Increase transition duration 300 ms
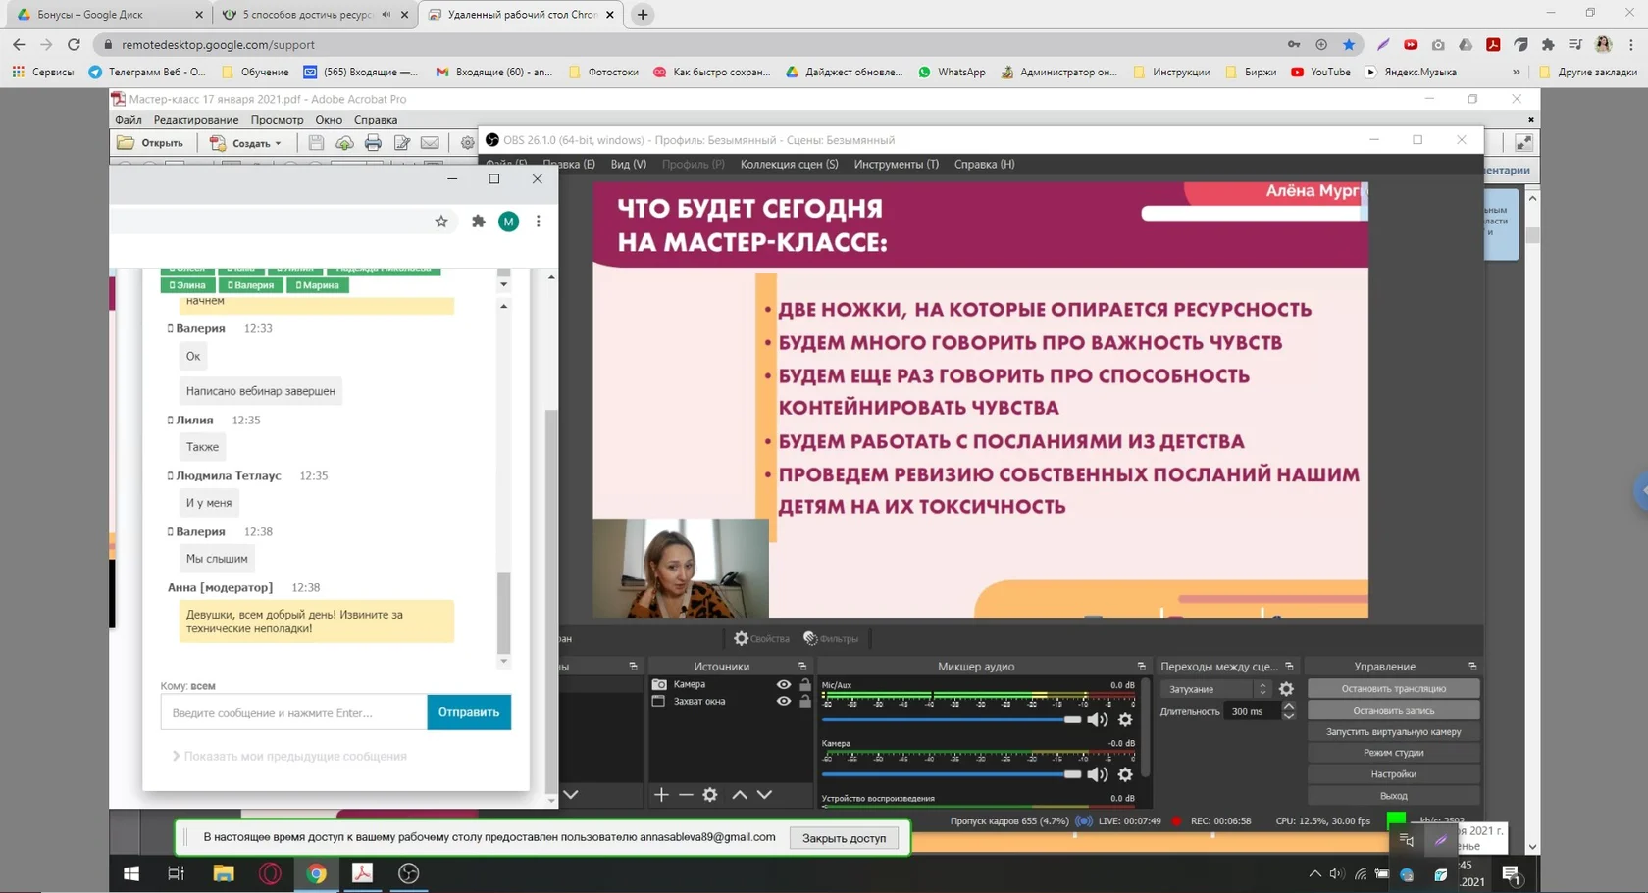Screen dimensions: 1648x893 click(x=1288, y=706)
